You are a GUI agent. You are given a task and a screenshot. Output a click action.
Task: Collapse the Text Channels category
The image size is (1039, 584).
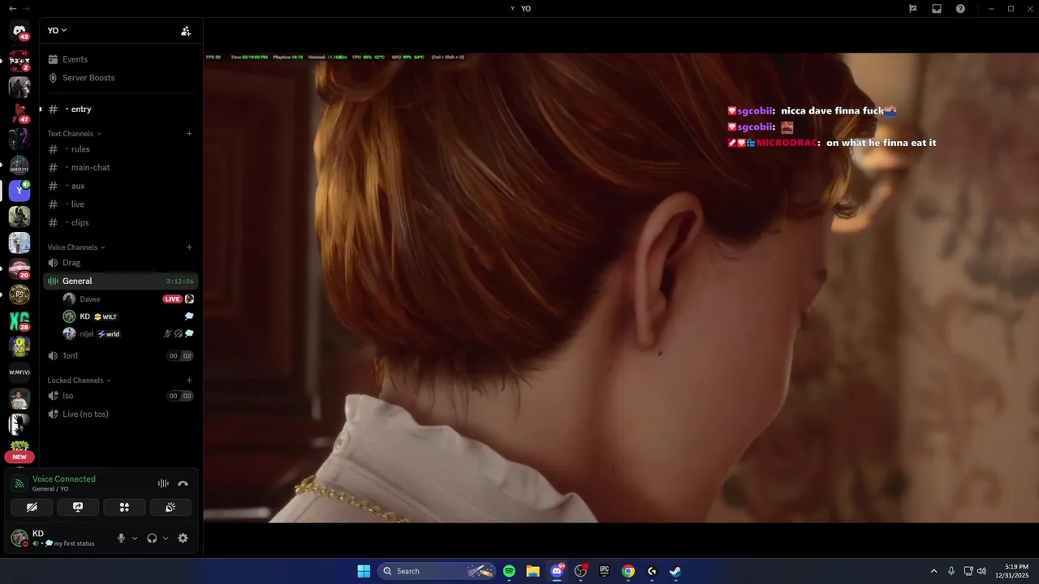pos(74,134)
